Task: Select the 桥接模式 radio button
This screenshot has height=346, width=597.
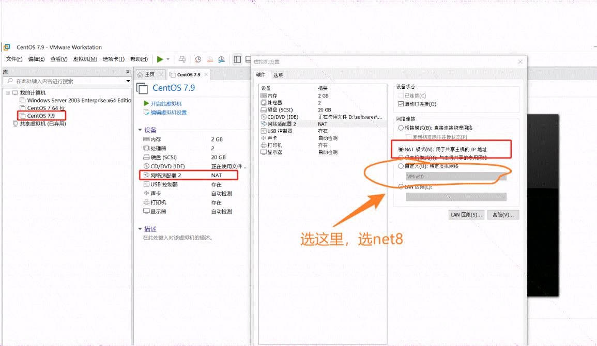Action: click(x=401, y=128)
